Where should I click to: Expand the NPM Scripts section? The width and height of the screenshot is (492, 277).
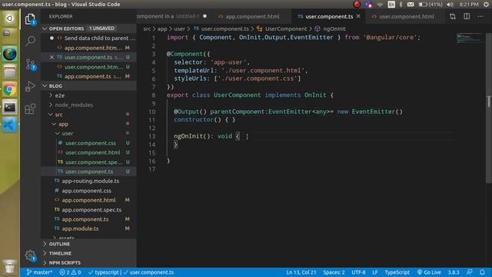[65, 263]
